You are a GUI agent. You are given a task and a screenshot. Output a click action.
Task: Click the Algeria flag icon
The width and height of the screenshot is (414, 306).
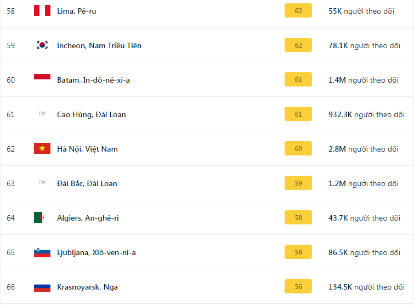coord(39,217)
